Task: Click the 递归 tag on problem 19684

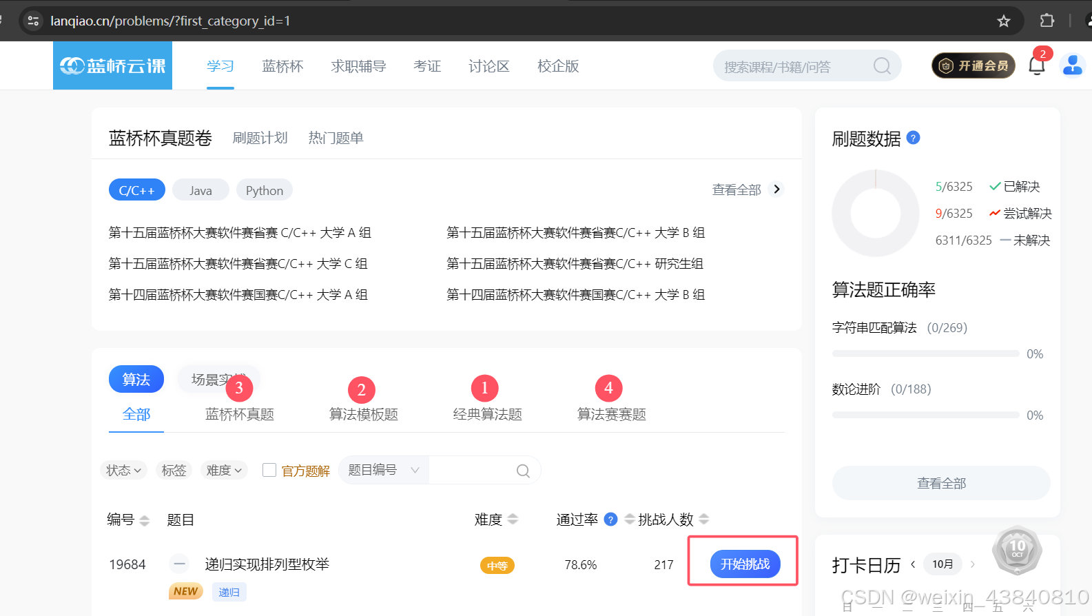Action: pos(229,592)
